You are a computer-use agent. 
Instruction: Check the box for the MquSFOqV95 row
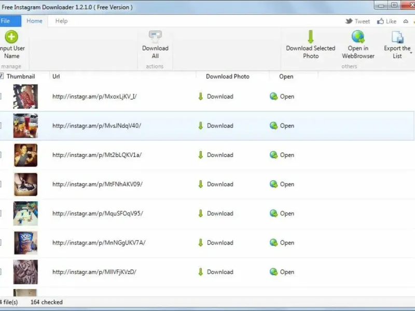pyautogui.click(x=1, y=214)
